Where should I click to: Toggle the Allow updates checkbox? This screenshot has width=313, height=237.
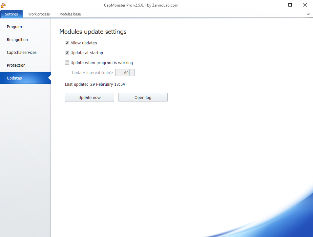click(67, 43)
